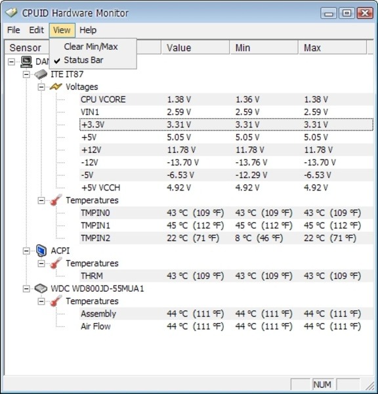
Task: Click the Voltages lightning bolt icon
Action: click(56, 87)
